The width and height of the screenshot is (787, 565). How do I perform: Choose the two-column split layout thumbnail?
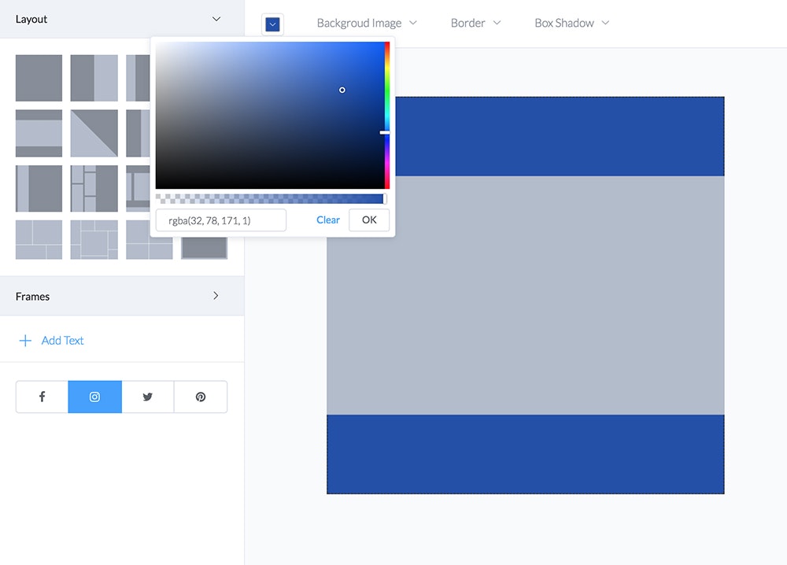tap(94, 78)
